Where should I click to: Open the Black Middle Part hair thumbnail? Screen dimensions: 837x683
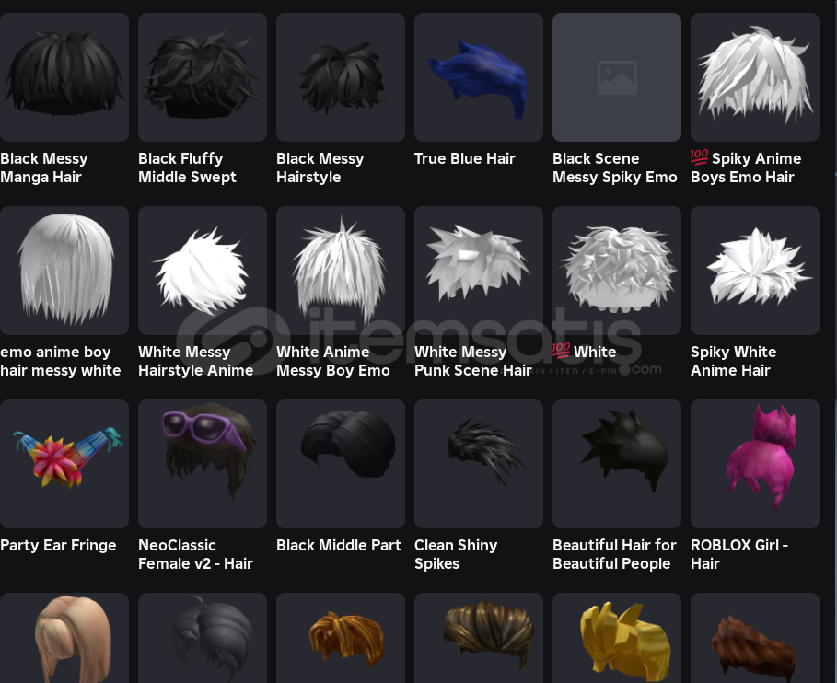click(x=341, y=464)
